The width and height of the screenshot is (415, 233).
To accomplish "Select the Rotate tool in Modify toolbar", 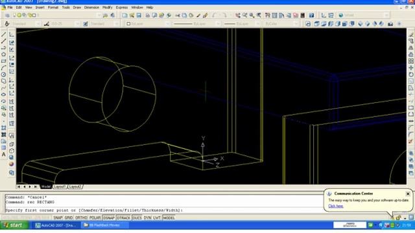I will point(411,74).
